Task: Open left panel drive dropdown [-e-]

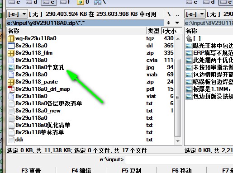Action: pos(17,14)
